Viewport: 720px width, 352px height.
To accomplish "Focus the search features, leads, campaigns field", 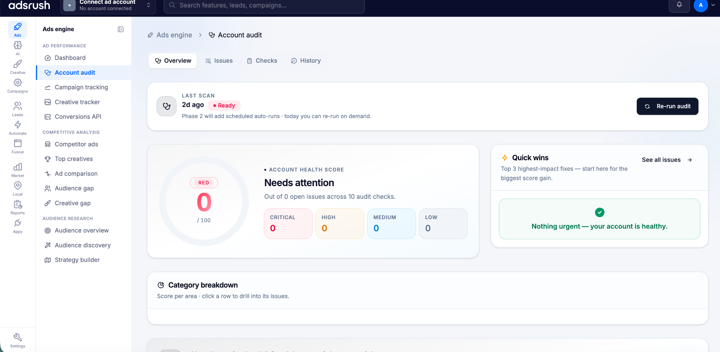I will click(x=264, y=5).
